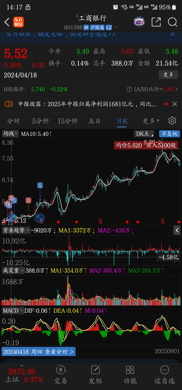Tap the 金额 21.54亿 value

167,63
